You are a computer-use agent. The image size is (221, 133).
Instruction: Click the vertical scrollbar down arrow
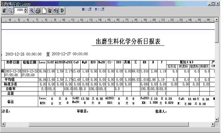tap(217, 120)
